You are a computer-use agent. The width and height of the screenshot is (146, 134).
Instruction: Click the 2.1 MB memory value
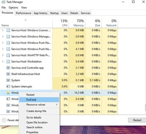(x=80, y=68)
